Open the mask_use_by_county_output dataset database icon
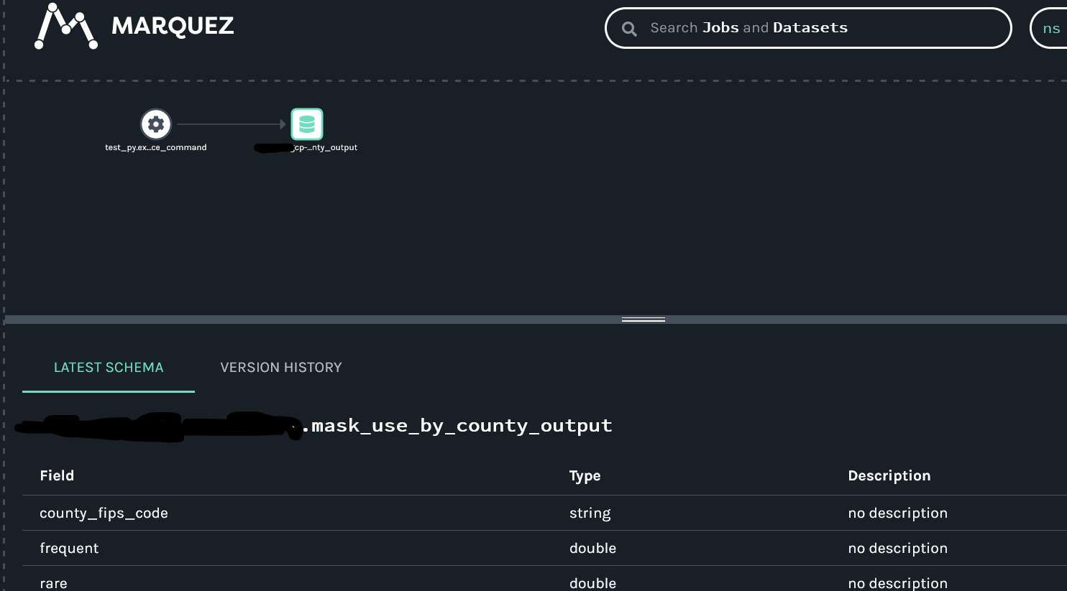Viewport: 1067px width, 591px height. click(x=306, y=124)
